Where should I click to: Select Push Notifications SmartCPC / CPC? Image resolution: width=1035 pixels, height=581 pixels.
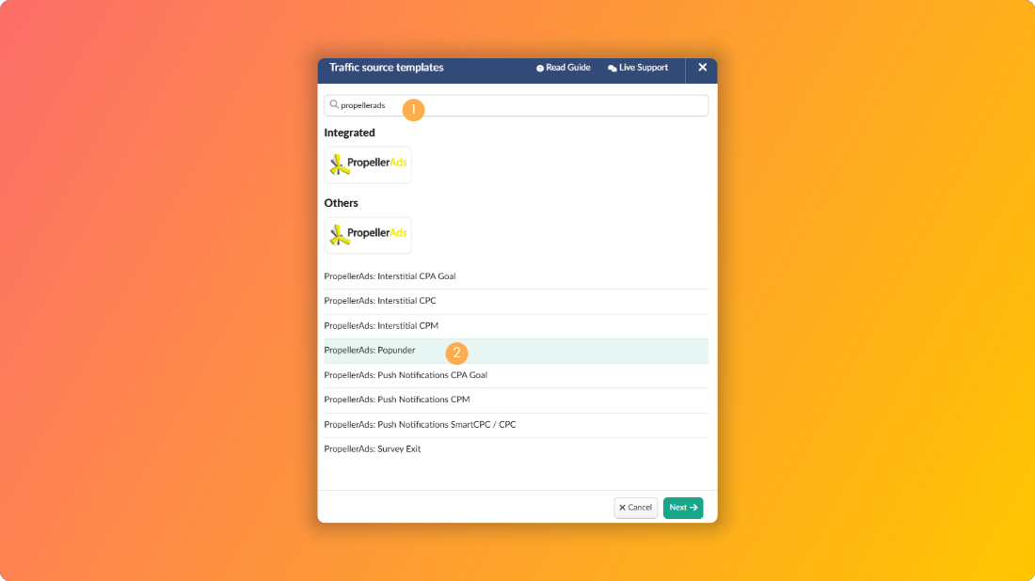pos(516,425)
